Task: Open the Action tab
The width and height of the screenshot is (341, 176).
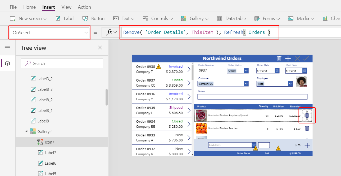Action: point(84,7)
